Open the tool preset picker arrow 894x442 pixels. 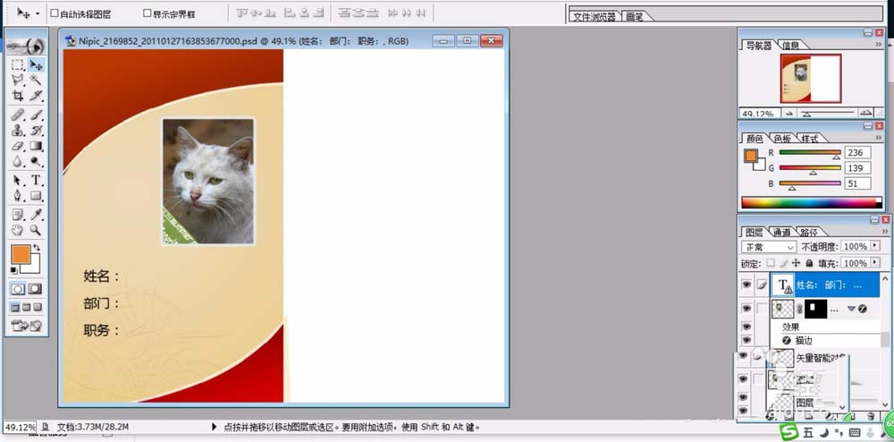38,13
